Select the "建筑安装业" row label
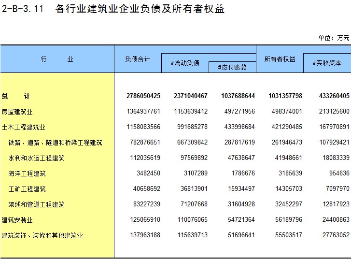The height and width of the screenshot is (274, 351). pyautogui.click(x=17, y=220)
